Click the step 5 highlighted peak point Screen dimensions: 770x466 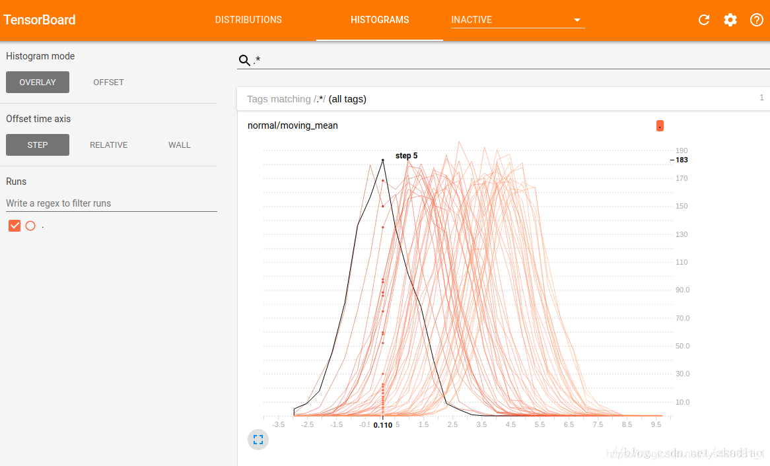(383, 160)
